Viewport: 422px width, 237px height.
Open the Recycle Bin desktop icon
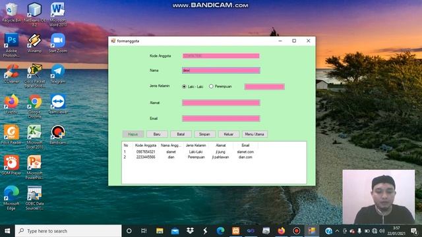click(11, 13)
